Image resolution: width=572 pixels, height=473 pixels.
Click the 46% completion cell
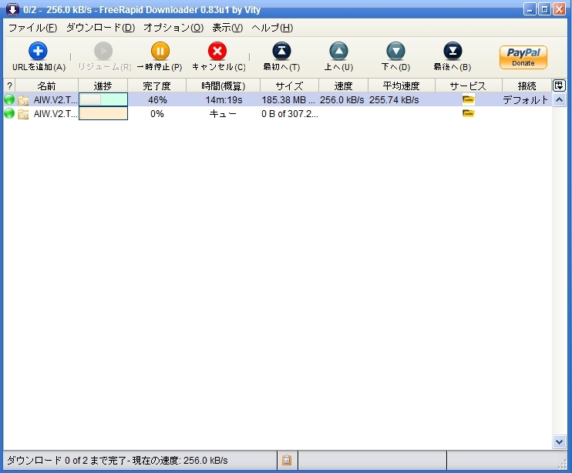(157, 99)
